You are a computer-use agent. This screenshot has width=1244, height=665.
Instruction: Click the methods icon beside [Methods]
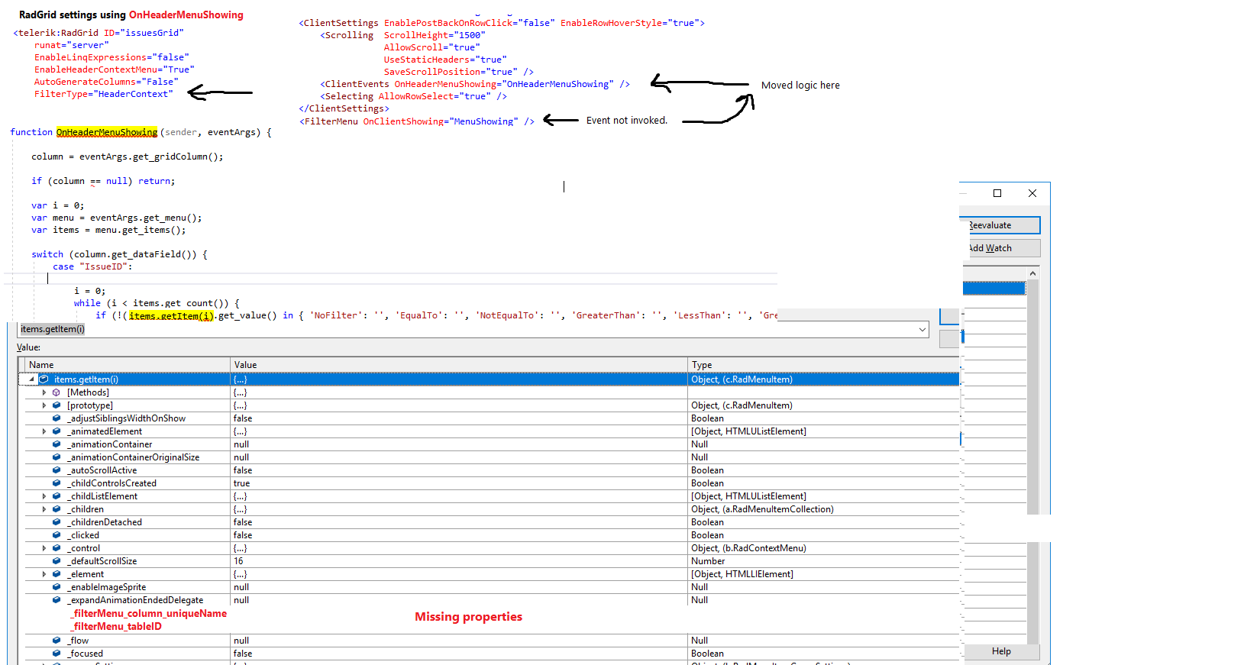click(x=57, y=392)
